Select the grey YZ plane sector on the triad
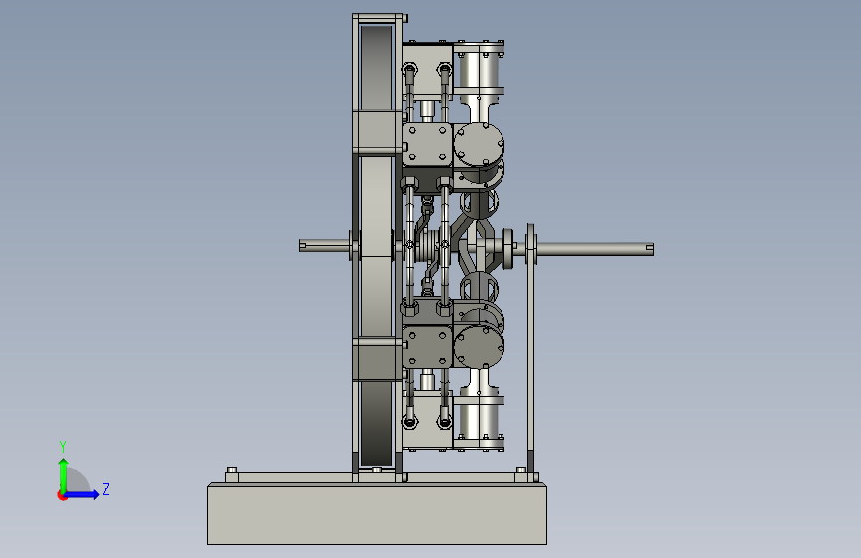The width and height of the screenshot is (861, 558). tap(77, 481)
